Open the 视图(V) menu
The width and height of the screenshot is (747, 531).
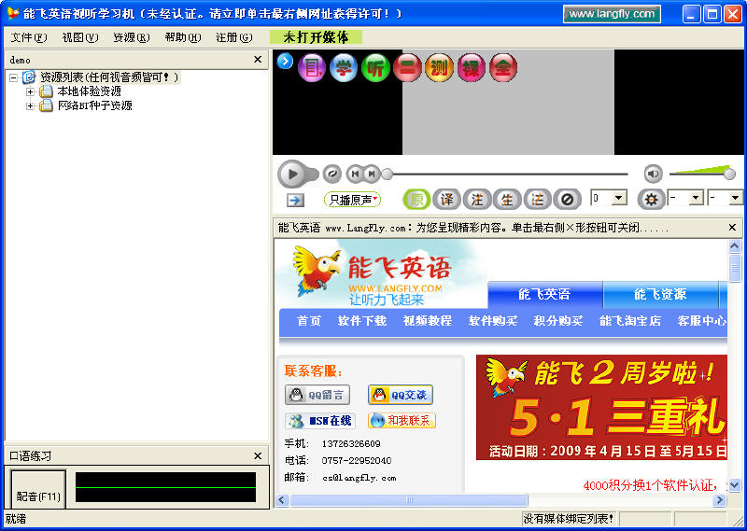(80, 37)
